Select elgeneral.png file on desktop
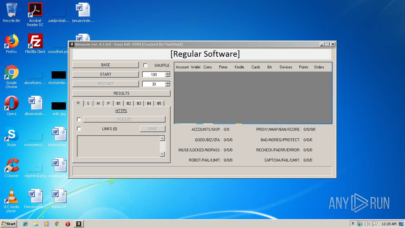 pyautogui.click(x=35, y=171)
